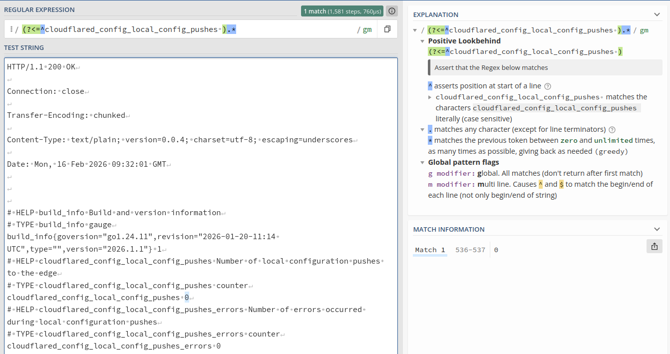Collapse the dot 'matches any character' node

tap(422, 129)
